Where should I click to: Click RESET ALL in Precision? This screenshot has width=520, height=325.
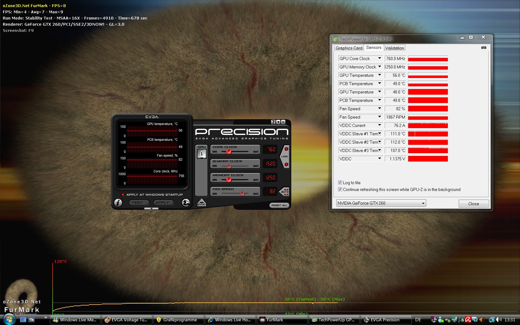coord(279,205)
